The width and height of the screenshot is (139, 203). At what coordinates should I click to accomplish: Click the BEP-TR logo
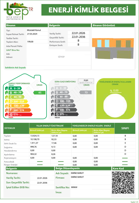18,11
